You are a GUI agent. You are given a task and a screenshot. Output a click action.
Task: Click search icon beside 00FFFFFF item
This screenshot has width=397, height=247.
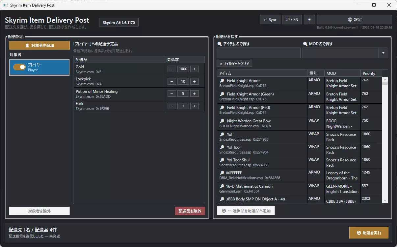[x=222, y=173]
